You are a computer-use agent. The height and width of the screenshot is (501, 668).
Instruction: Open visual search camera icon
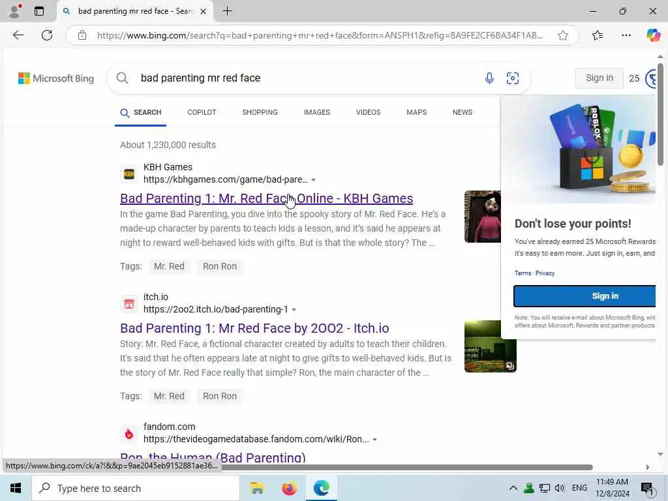513,78
